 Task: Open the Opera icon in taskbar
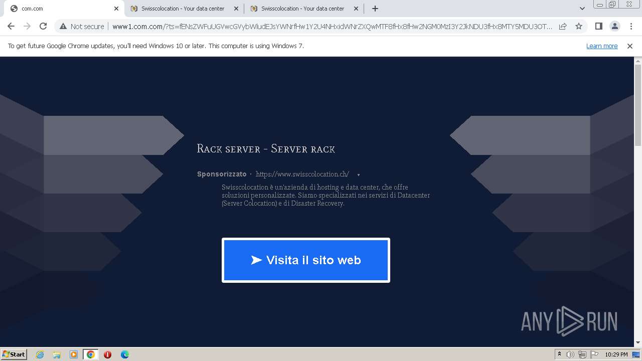pos(107,354)
